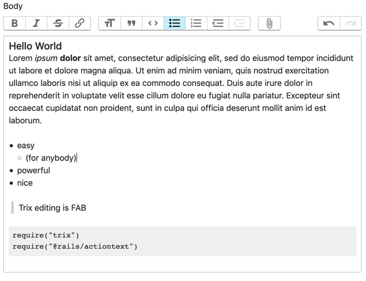This screenshot has height=281, width=366.
Task: Attach a file with the paperclip icon
Action: coord(269,23)
